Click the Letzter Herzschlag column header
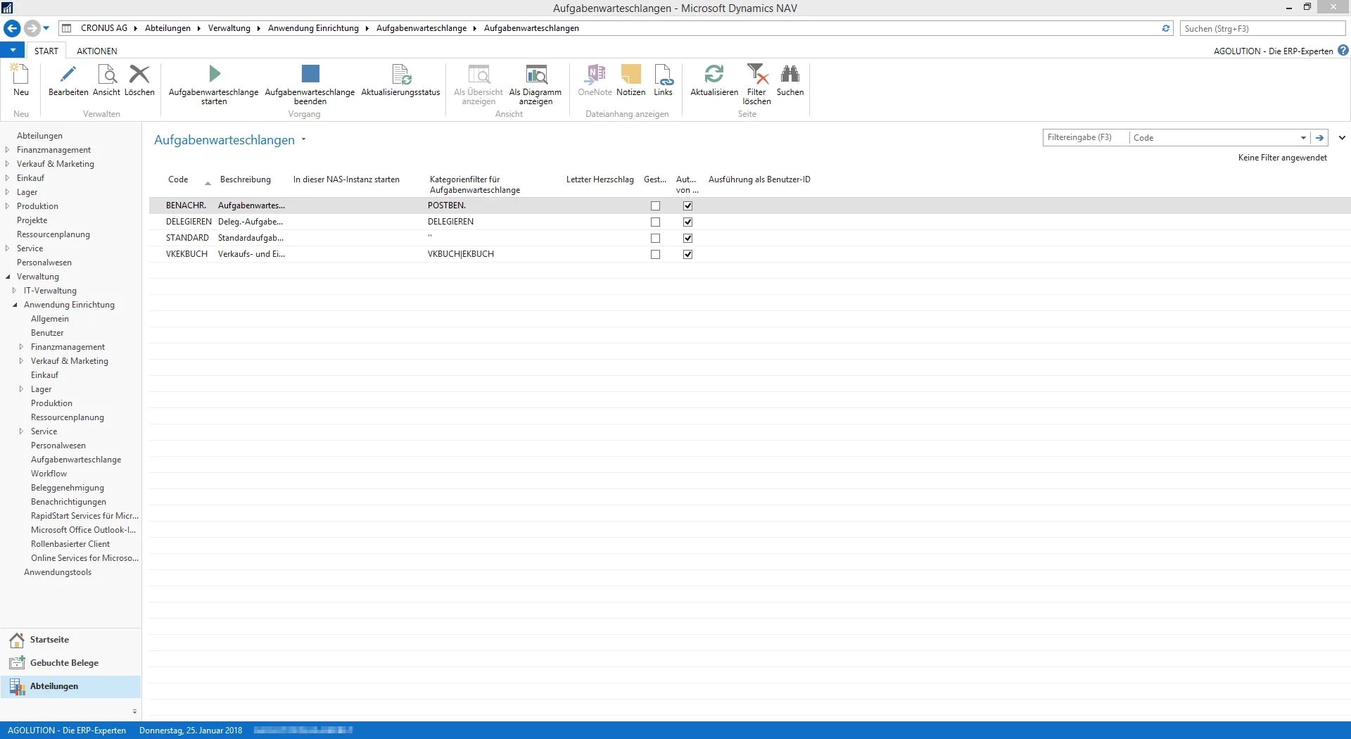This screenshot has height=739, width=1351. (600, 179)
